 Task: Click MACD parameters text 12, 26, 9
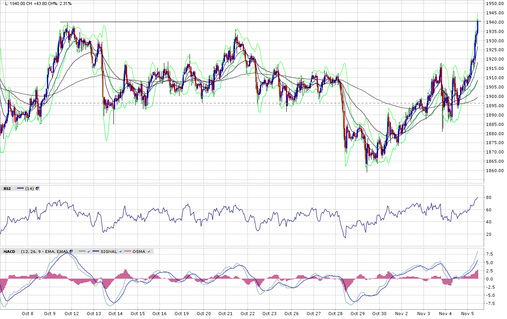pos(35,251)
